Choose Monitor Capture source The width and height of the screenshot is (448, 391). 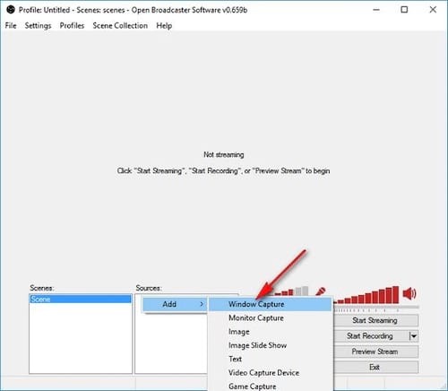[271, 317]
